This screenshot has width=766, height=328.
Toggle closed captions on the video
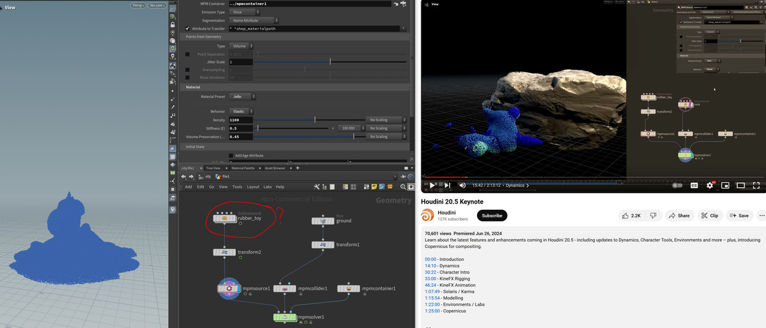694,185
